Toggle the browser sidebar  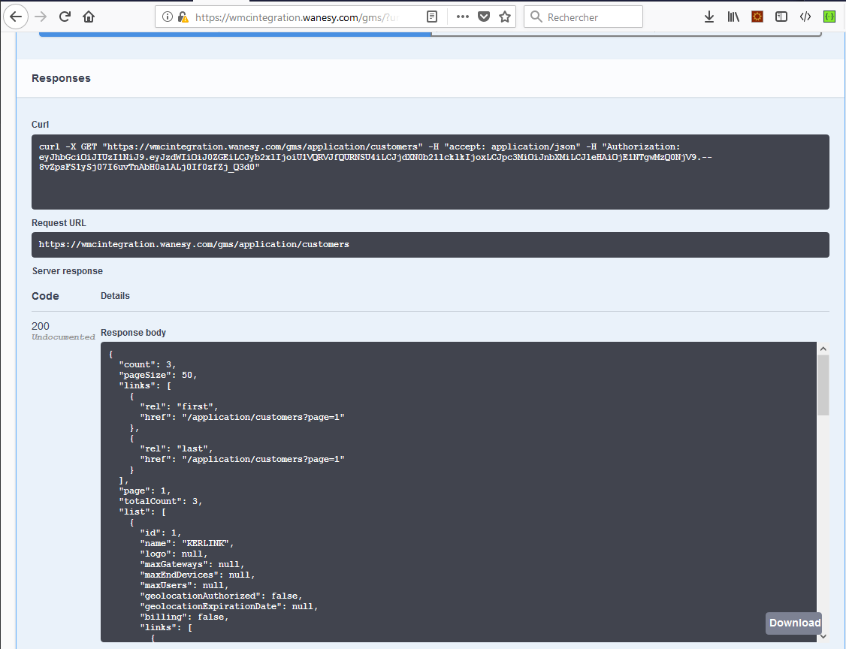(x=781, y=17)
